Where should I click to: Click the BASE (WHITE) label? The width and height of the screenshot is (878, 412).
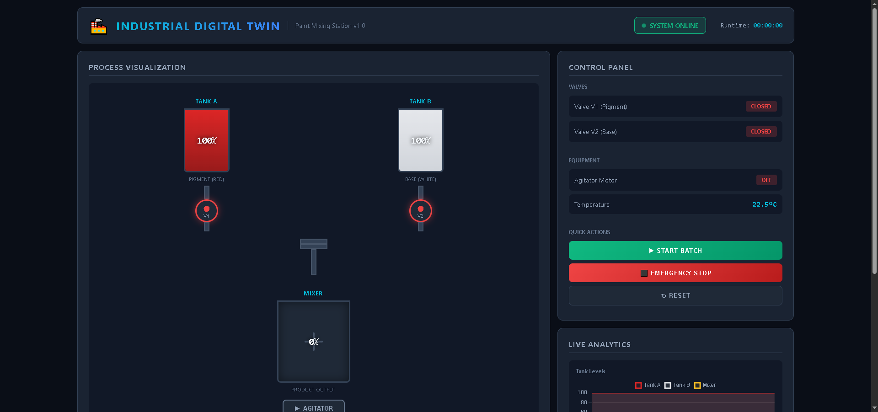[421, 179]
